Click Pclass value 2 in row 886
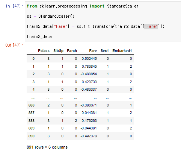 (48, 105)
